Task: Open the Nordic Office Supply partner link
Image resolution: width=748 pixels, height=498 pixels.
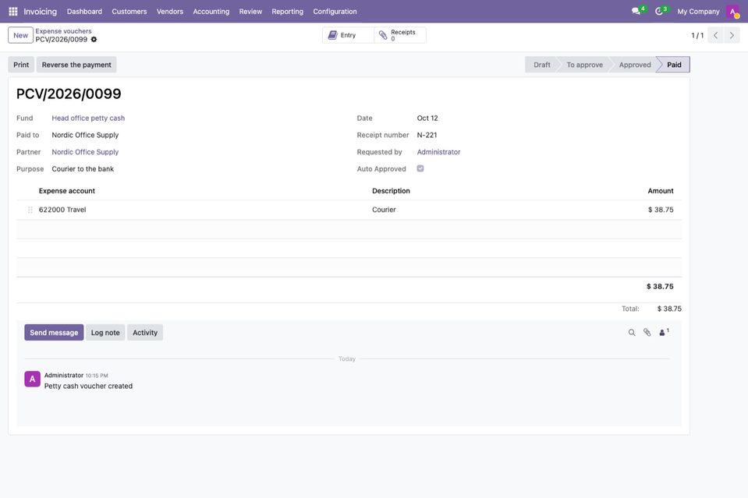Action: pyautogui.click(x=85, y=152)
